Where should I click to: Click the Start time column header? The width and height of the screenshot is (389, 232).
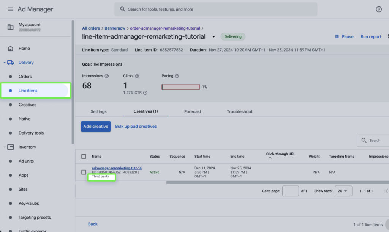[x=202, y=157]
